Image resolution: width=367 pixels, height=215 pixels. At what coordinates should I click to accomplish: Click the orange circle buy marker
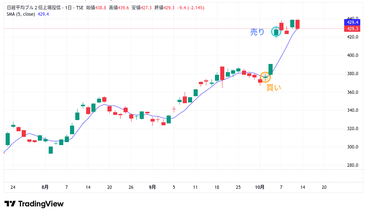pos(265,77)
